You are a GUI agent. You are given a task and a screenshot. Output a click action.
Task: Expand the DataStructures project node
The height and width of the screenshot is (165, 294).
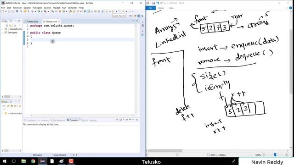pyautogui.click(x=3, y=29)
